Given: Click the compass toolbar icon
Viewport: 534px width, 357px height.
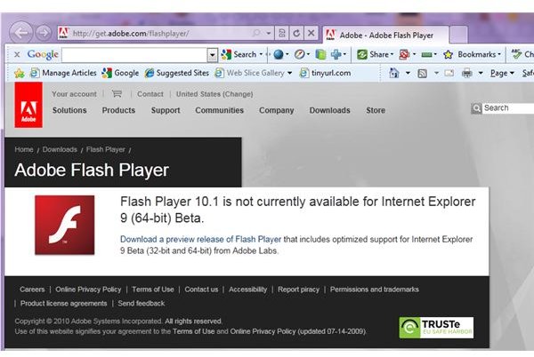Looking at the screenshot, I should click(x=299, y=54).
